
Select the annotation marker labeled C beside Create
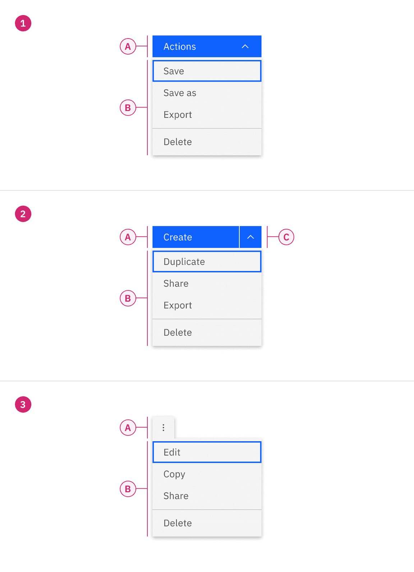coord(286,237)
